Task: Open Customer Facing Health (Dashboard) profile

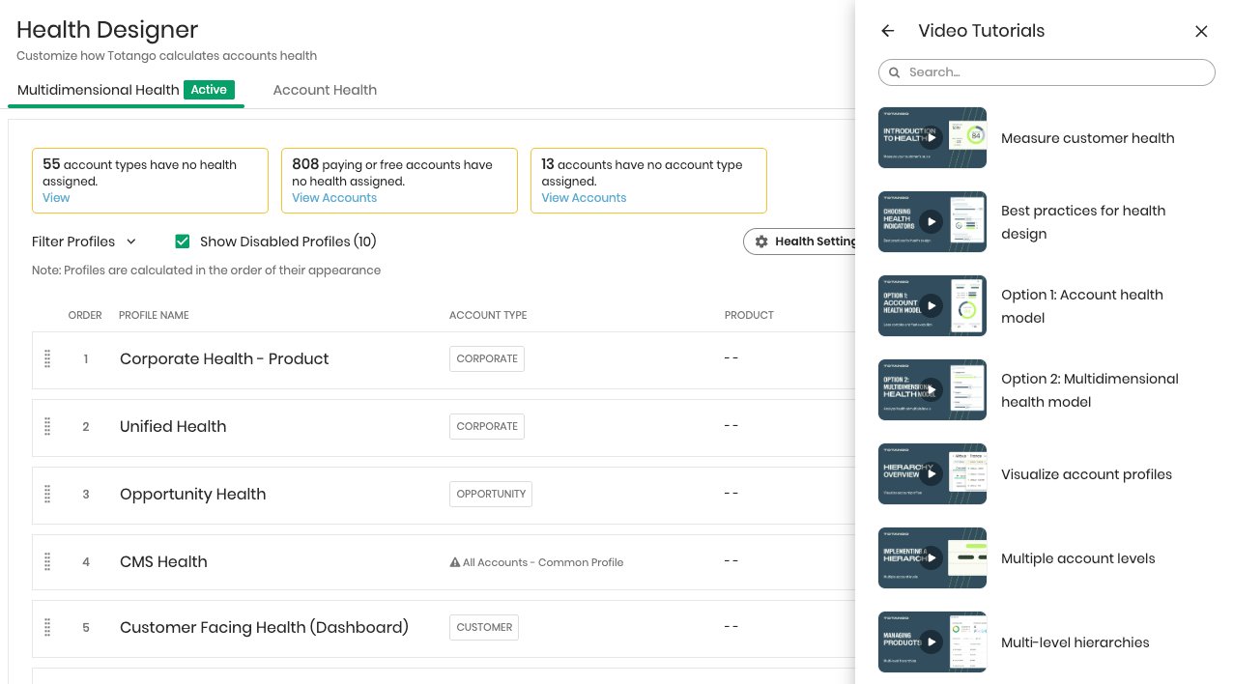Action: click(x=264, y=627)
